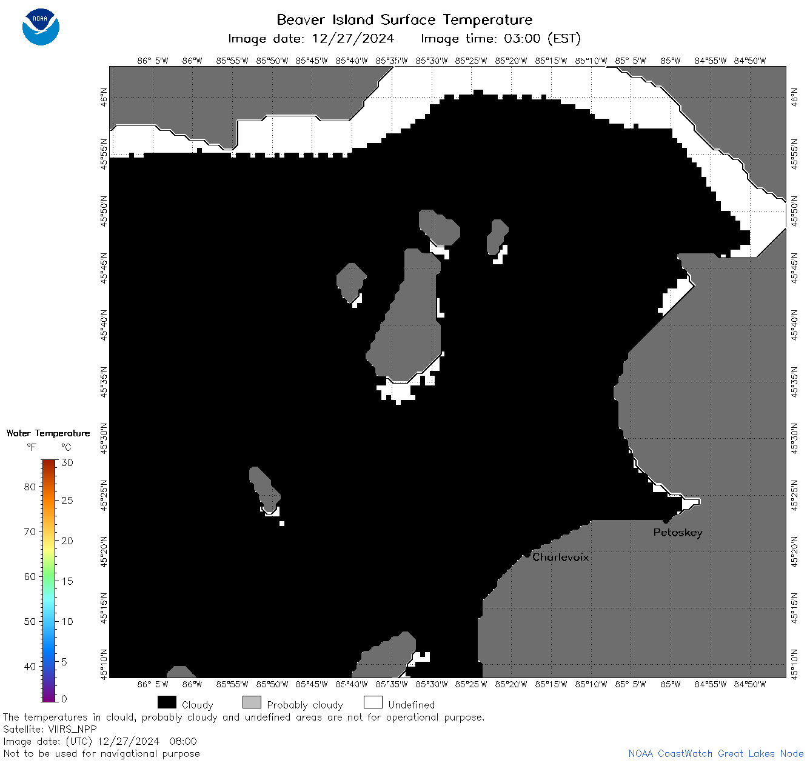Click the Water Temperature legend heading
Screen dimensions: 810x763
click(48, 433)
